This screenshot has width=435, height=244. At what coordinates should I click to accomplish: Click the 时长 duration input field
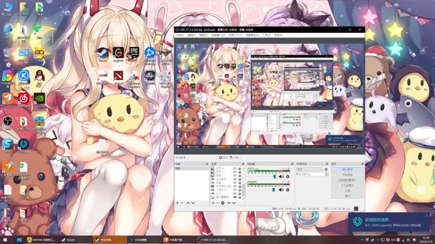point(314,174)
